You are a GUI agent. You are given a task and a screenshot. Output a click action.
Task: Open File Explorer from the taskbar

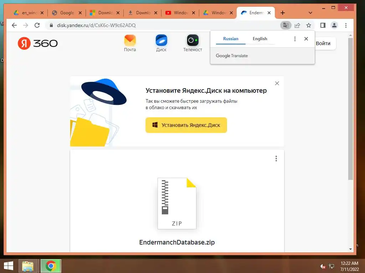tap(28, 266)
